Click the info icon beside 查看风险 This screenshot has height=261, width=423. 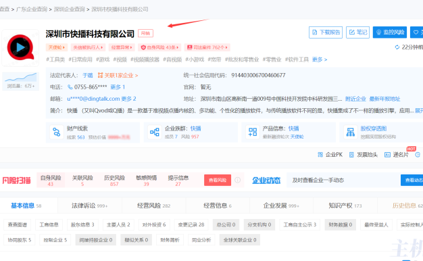(237, 180)
